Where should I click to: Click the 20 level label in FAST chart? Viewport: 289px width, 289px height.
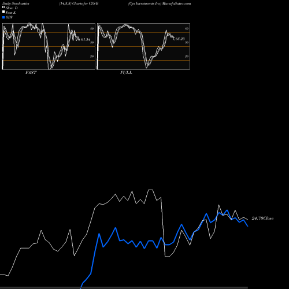[92, 56]
